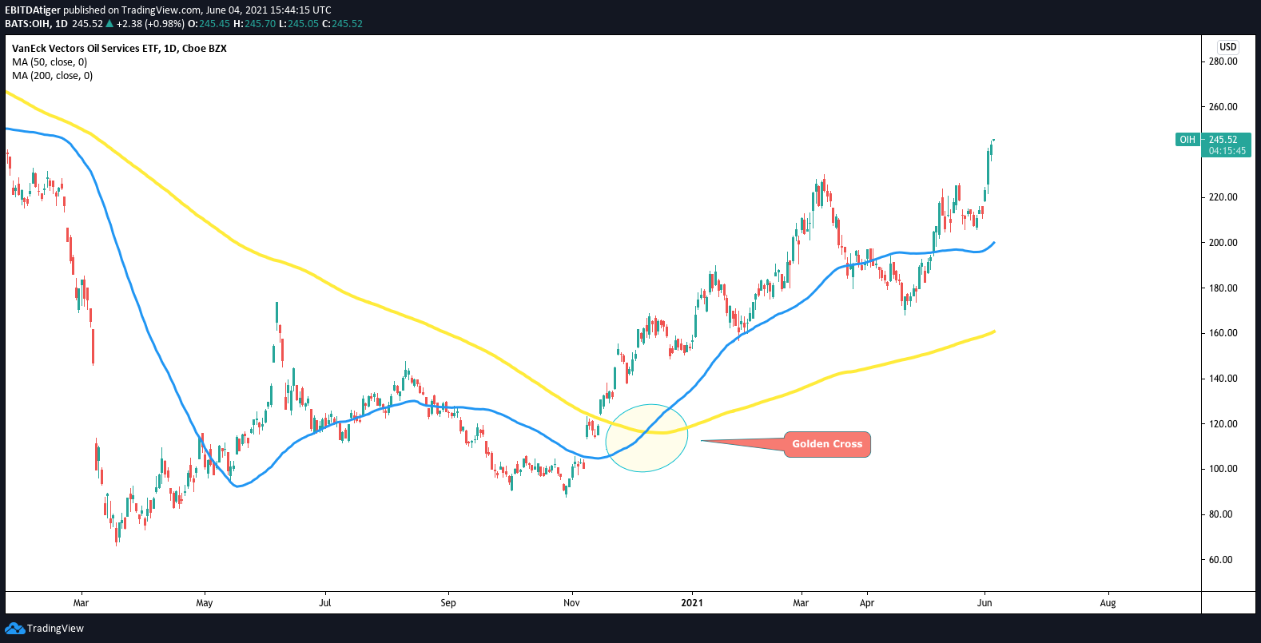Click the high value H:245.70
This screenshot has width=1261, height=643.
254,24
